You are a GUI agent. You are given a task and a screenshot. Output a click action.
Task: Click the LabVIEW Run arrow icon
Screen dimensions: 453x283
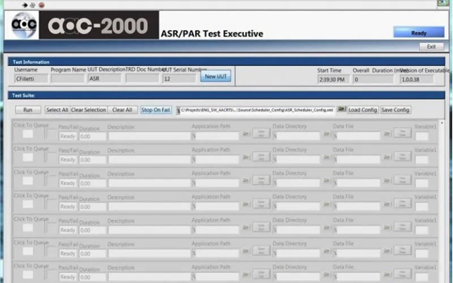pyautogui.click(x=25, y=5)
